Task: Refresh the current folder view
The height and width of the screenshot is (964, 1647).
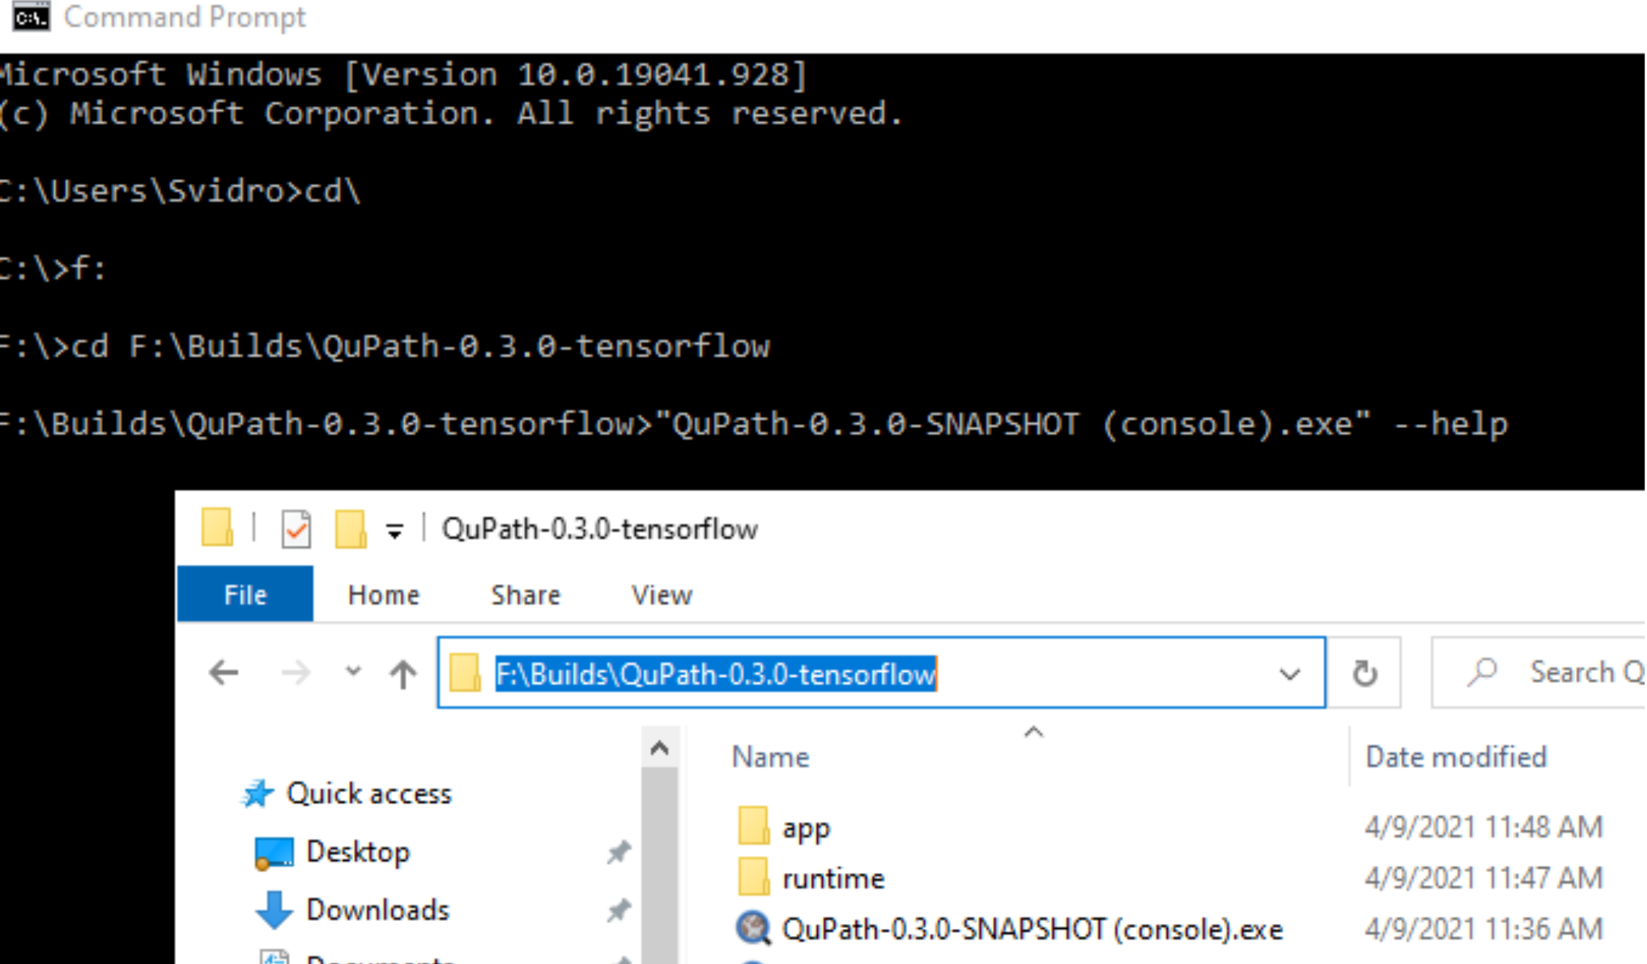Action: point(1364,673)
